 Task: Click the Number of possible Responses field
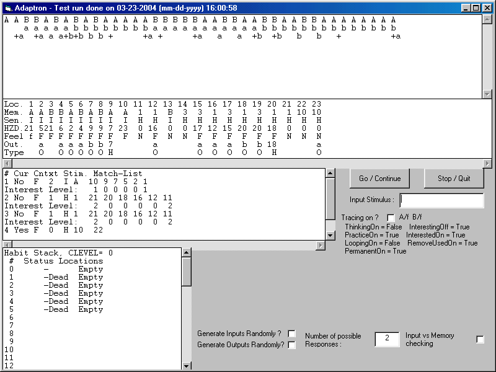click(x=387, y=339)
